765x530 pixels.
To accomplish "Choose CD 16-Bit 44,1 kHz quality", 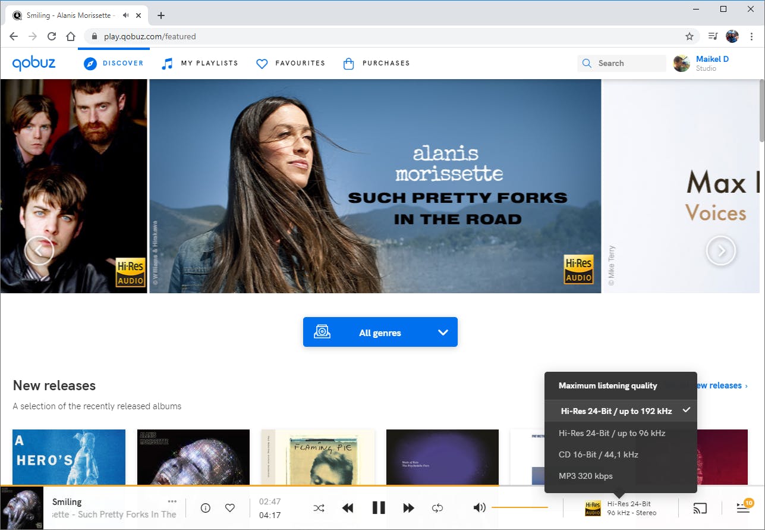I will coord(621,454).
